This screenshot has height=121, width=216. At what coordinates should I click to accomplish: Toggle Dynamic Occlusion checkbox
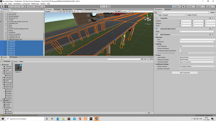[180, 69]
